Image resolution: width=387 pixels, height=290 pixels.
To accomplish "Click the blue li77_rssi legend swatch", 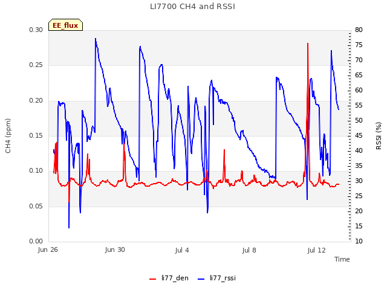I will coord(201,279).
